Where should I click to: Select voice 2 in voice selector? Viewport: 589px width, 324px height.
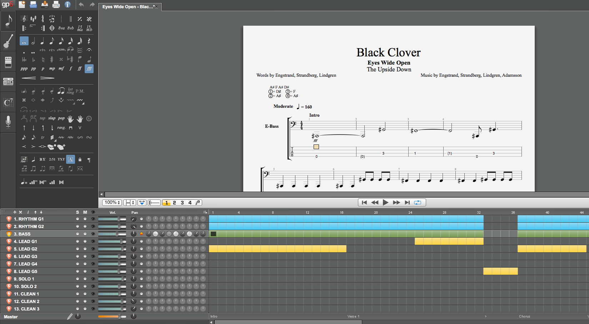point(174,203)
